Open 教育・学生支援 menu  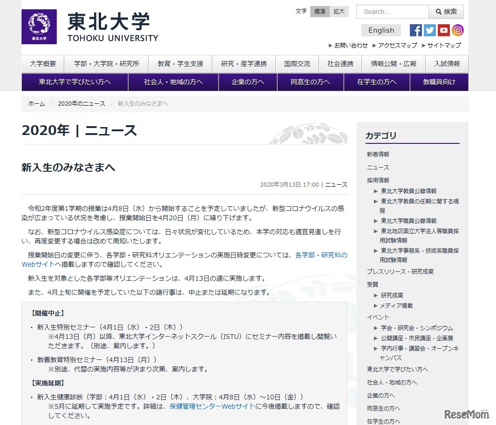tap(180, 64)
